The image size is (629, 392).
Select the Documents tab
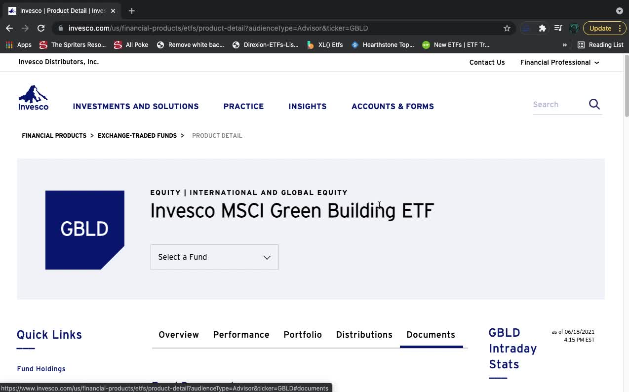click(x=431, y=335)
